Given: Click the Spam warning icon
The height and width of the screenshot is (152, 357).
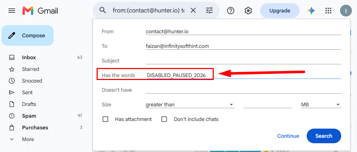Looking at the screenshot, I should [12, 116].
